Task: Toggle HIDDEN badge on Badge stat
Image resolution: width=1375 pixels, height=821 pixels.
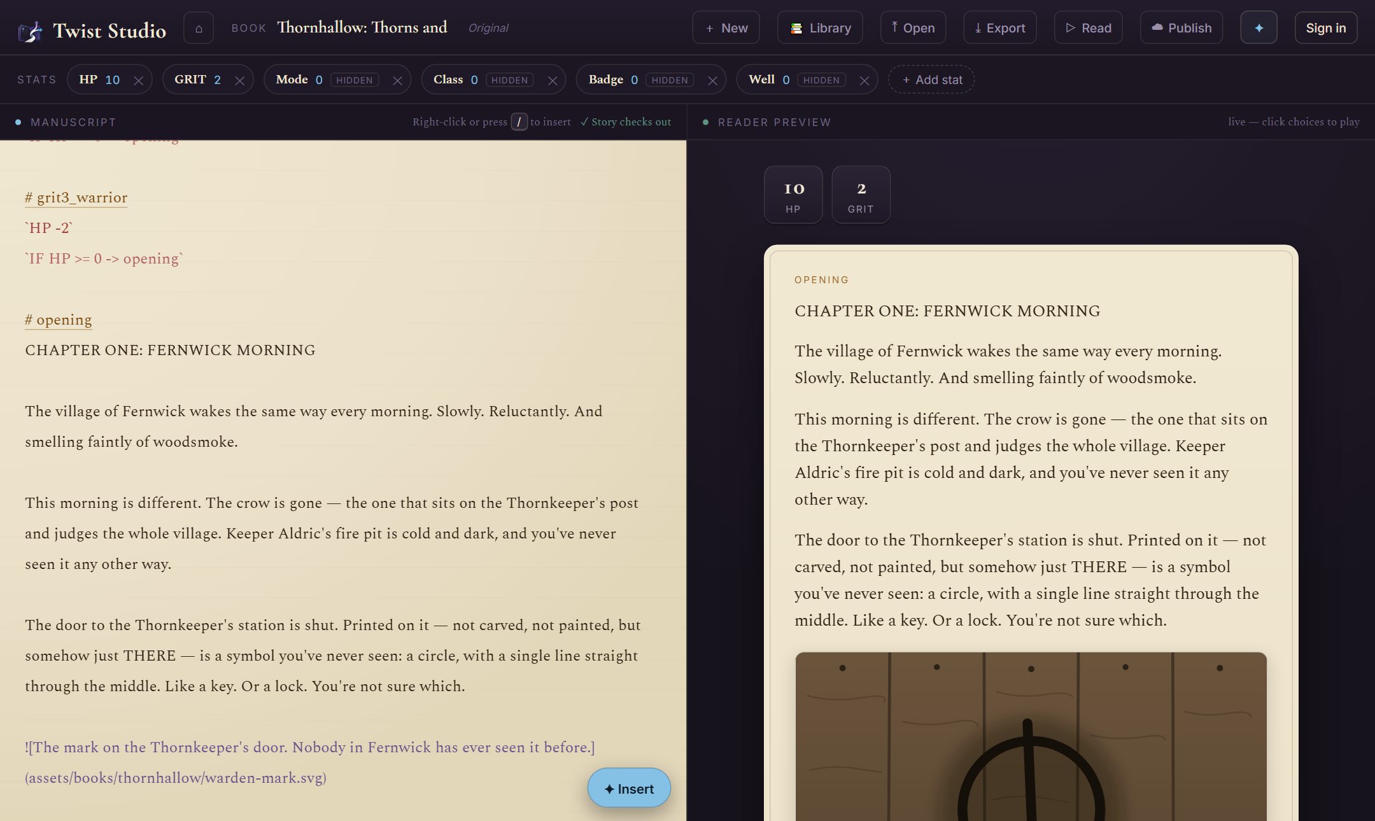Action: [x=670, y=80]
